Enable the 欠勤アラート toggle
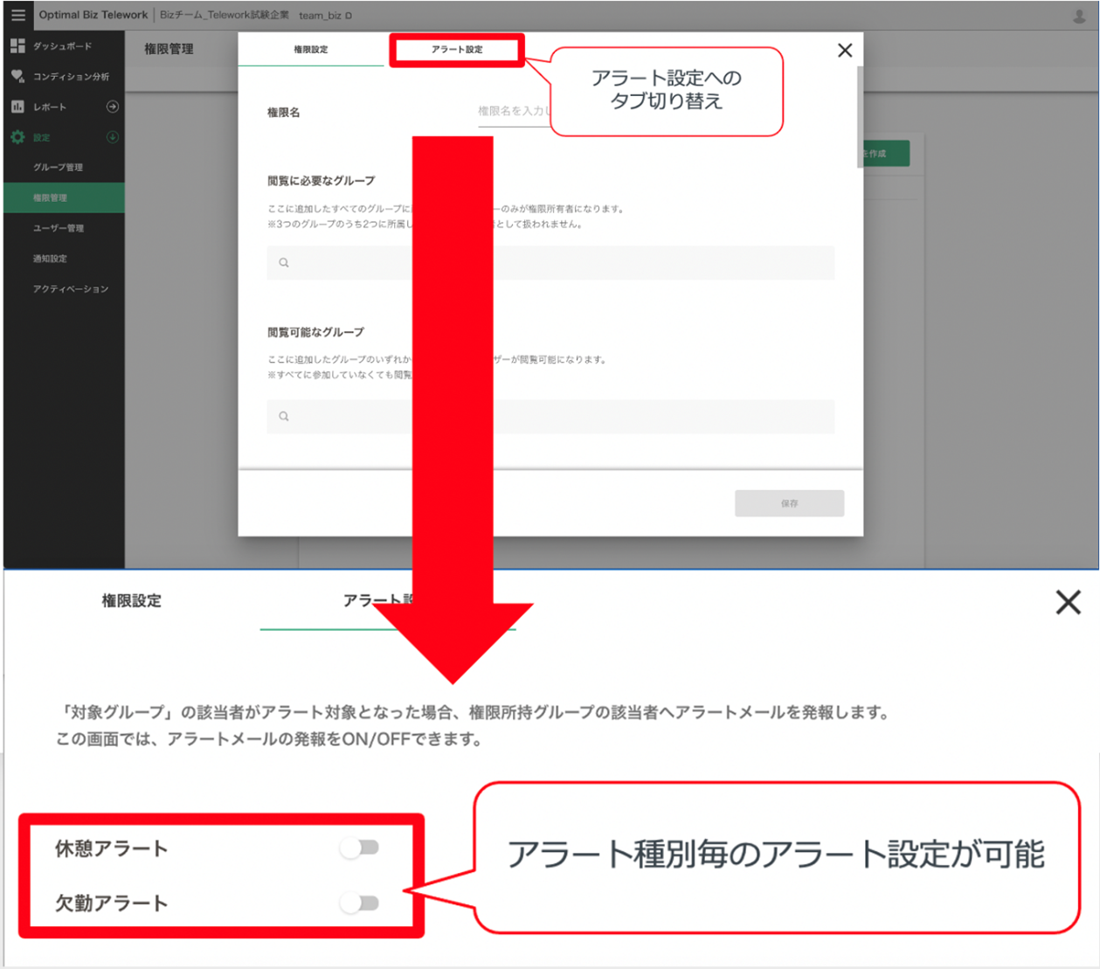1100x969 pixels. tap(360, 903)
